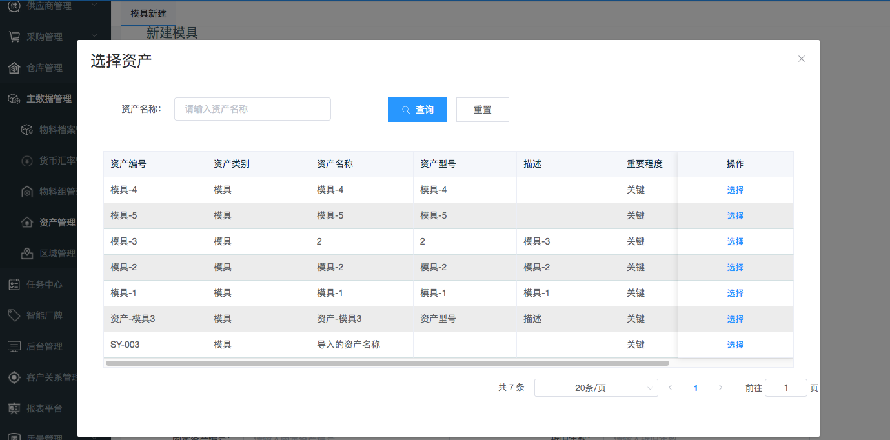Expand the 供应商管理 sidebar menu chevron
This screenshot has height=440, width=890.
[x=94, y=5]
